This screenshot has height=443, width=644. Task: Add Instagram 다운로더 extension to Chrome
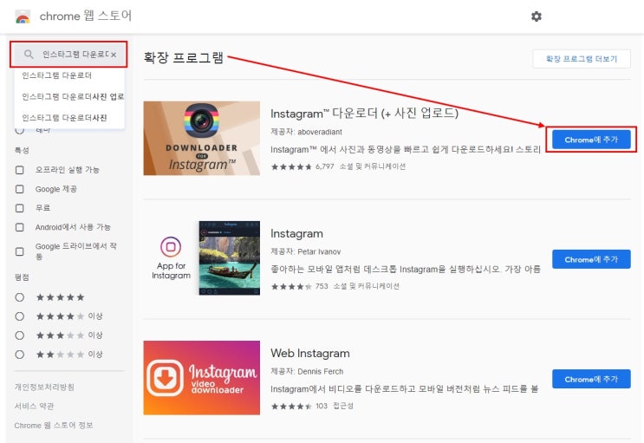(x=591, y=140)
